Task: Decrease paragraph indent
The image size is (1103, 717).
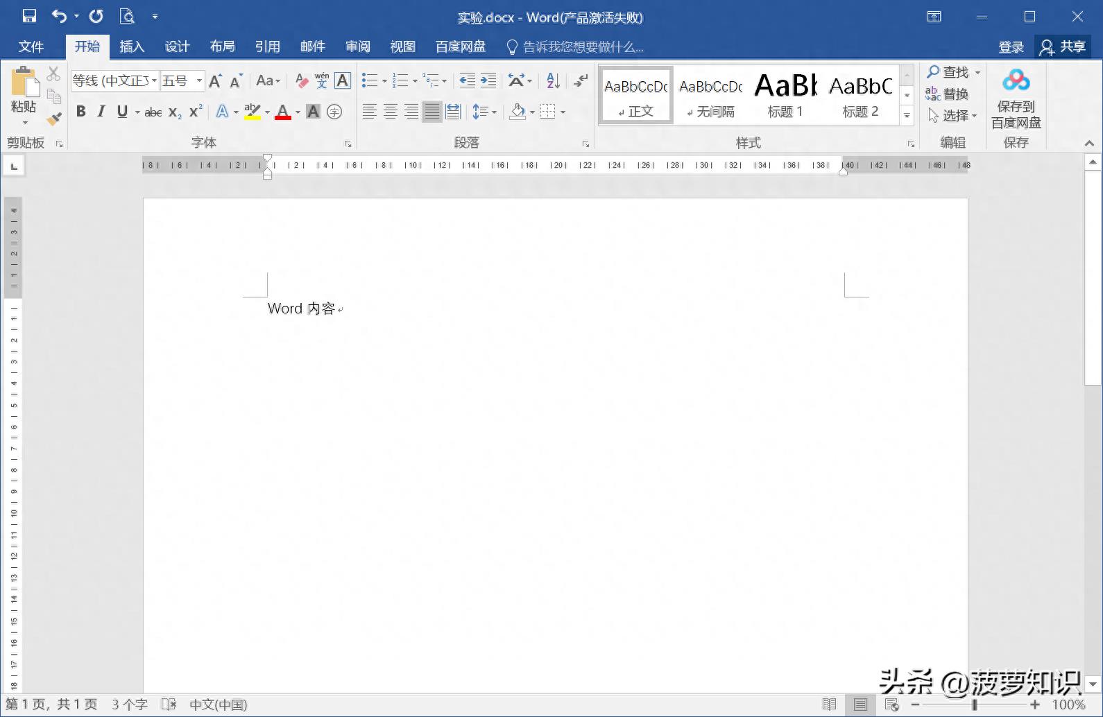Action: tap(468, 80)
